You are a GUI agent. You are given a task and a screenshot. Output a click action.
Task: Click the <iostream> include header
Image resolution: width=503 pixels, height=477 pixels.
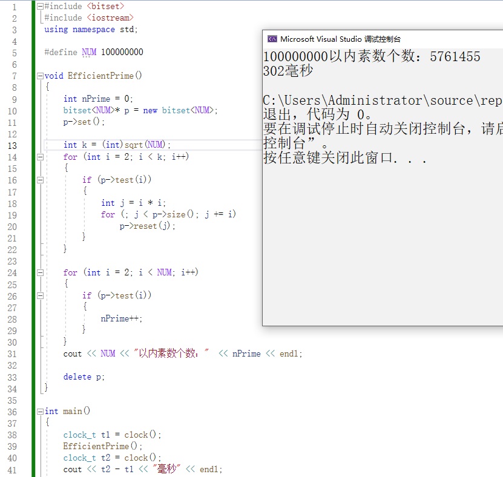click(x=110, y=18)
